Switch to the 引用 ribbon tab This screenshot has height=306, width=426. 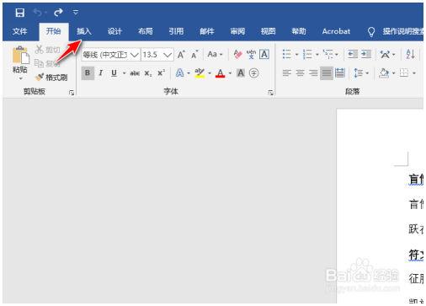[176, 31]
